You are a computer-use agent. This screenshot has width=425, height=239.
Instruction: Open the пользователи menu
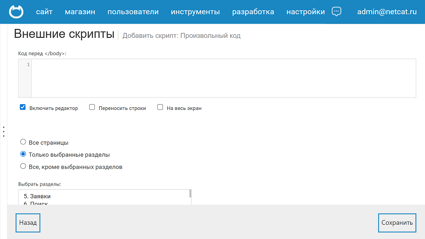point(133,12)
